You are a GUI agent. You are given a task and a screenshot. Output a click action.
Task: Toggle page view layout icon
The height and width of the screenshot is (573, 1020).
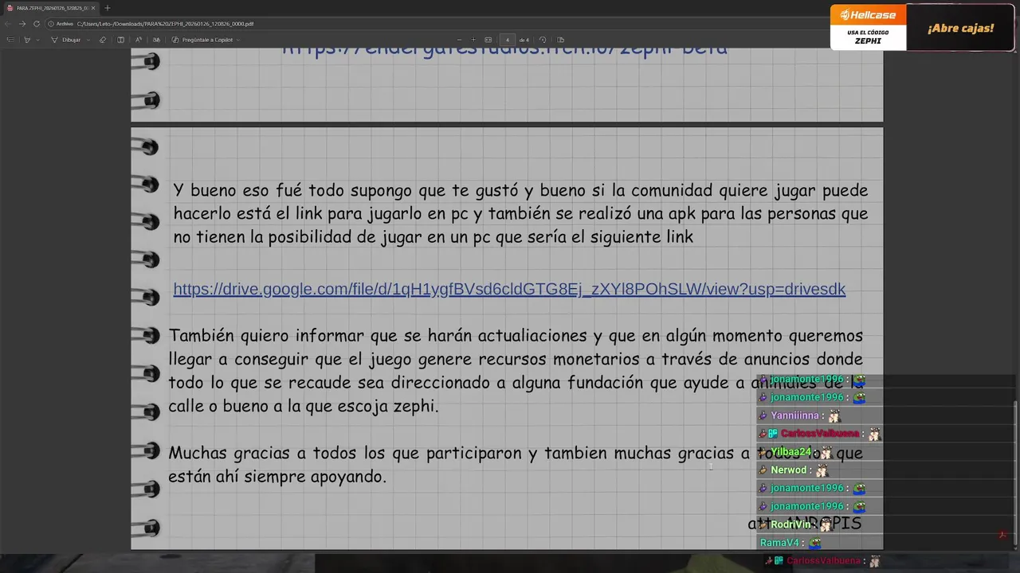(120, 40)
